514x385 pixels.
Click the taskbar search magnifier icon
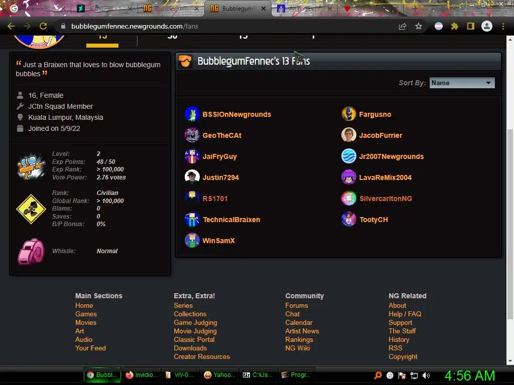point(378,375)
